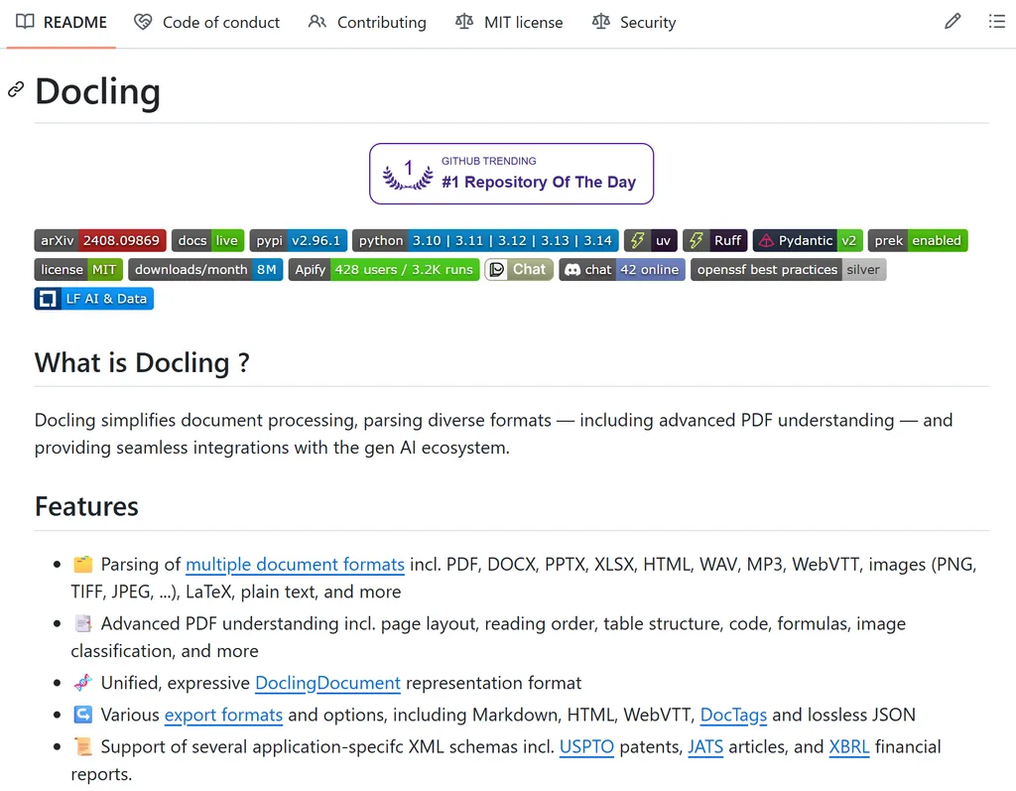Open the Discord chat 42 online badge
This screenshot has height=791, width=1016.
click(622, 270)
